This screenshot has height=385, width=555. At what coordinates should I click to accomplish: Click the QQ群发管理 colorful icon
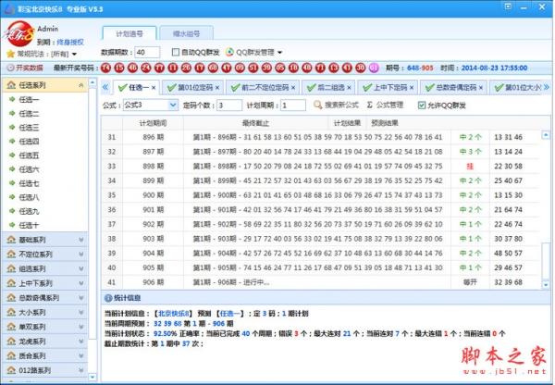point(229,52)
